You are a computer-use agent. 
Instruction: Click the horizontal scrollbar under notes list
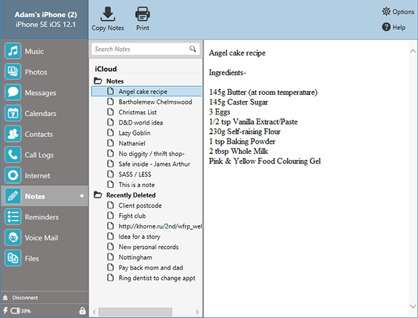[x=136, y=311]
